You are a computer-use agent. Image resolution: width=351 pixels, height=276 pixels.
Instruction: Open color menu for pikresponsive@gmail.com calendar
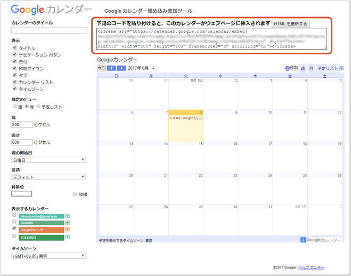[x=68, y=216]
